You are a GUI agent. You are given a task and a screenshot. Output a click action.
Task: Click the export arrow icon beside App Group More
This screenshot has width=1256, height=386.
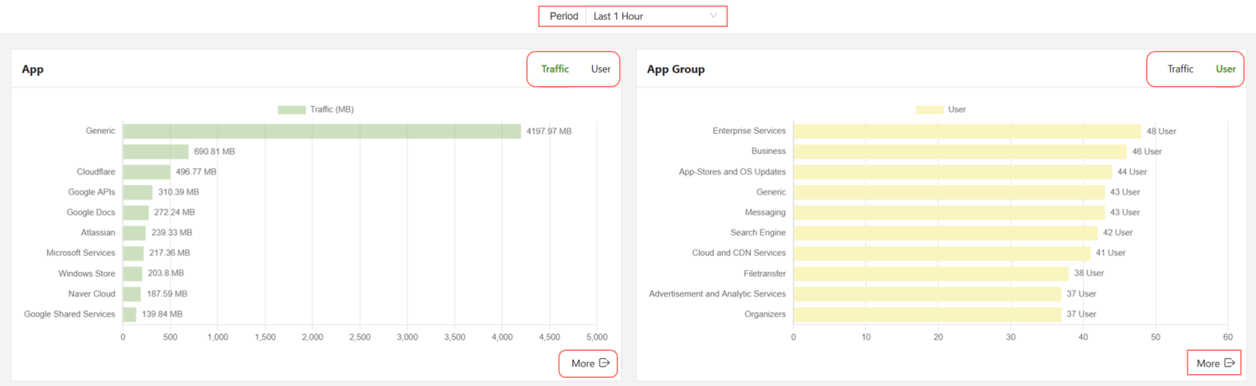click(x=1229, y=363)
